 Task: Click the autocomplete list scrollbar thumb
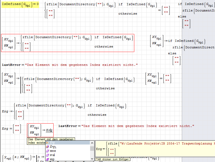coord(92,148)
